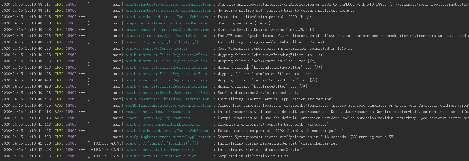Select the 'hiddenHttpMethodFilter' mapping message
469x161 pixels.
[x=270, y=68]
